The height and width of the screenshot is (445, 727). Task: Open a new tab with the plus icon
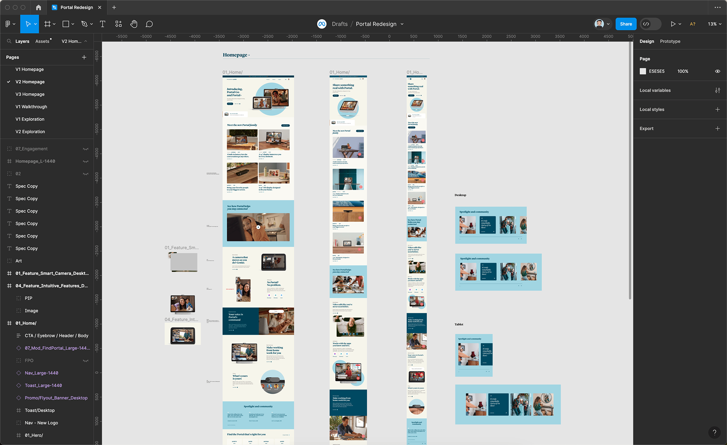coord(114,7)
